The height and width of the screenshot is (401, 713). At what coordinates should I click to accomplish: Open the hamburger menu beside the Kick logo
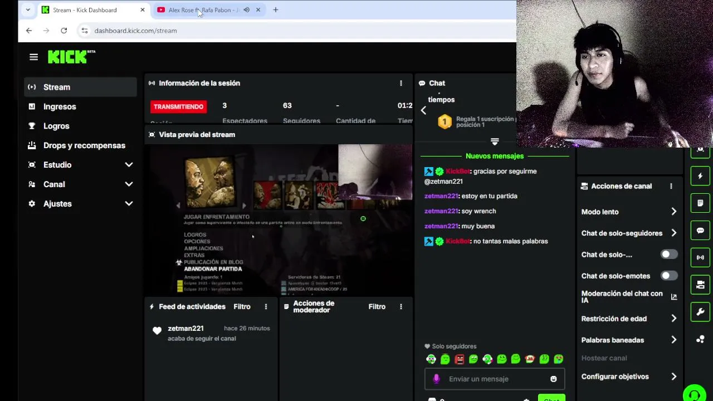point(33,57)
